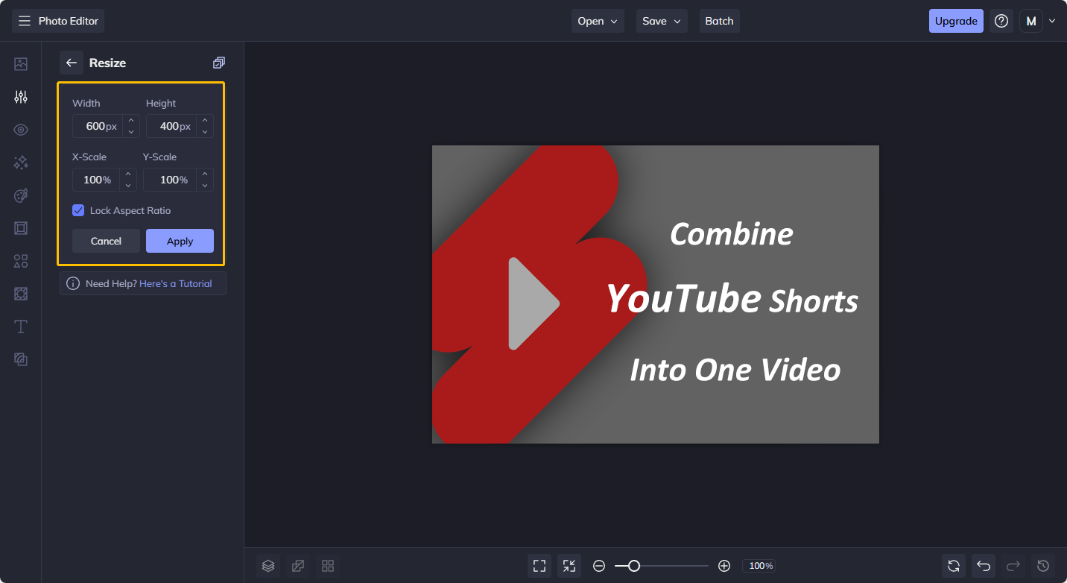Open the help question mark icon
Image resolution: width=1067 pixels, height=583 pixels.
pyautogui.click(x=1001, y=21)
